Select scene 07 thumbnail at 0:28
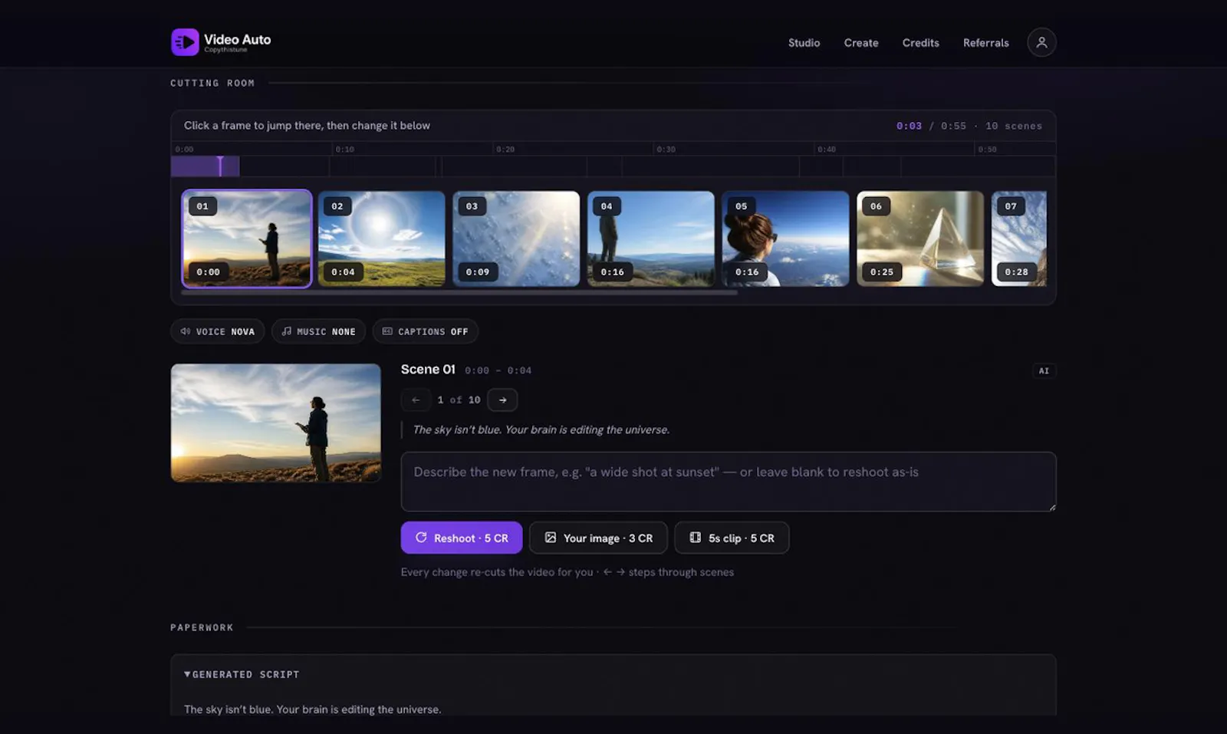The height and width of the screenshot is (734, 1227). pyautogui.click(x=1019, y=239)
